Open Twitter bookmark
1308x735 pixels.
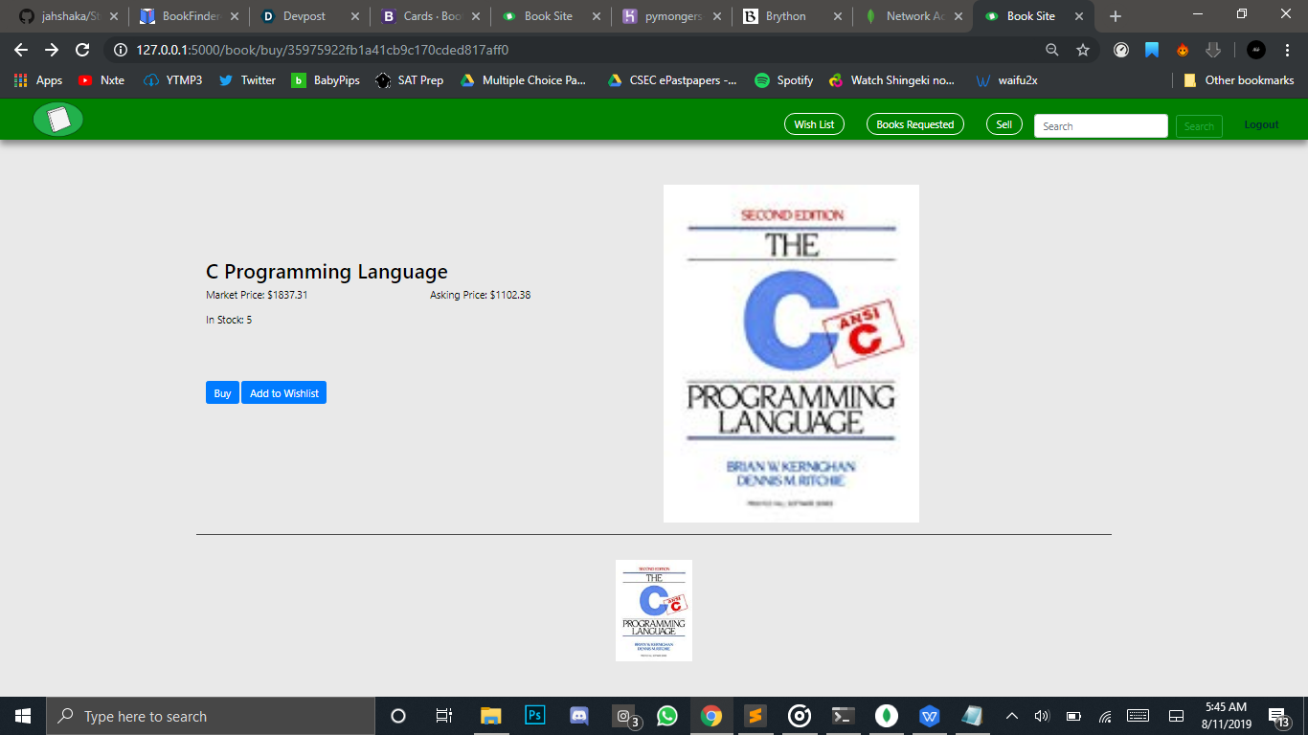pos(247,80)
